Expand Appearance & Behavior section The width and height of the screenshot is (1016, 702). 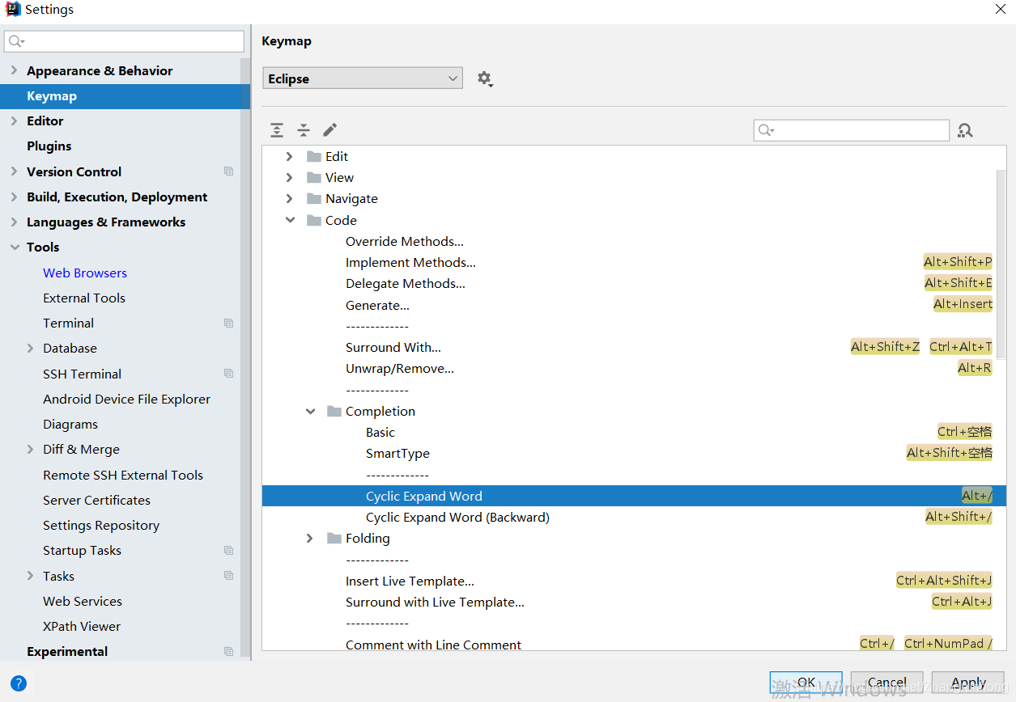[14, 70]
